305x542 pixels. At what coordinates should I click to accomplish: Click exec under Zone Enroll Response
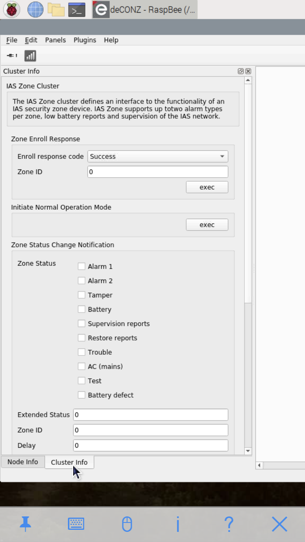[x=207, y=187]
